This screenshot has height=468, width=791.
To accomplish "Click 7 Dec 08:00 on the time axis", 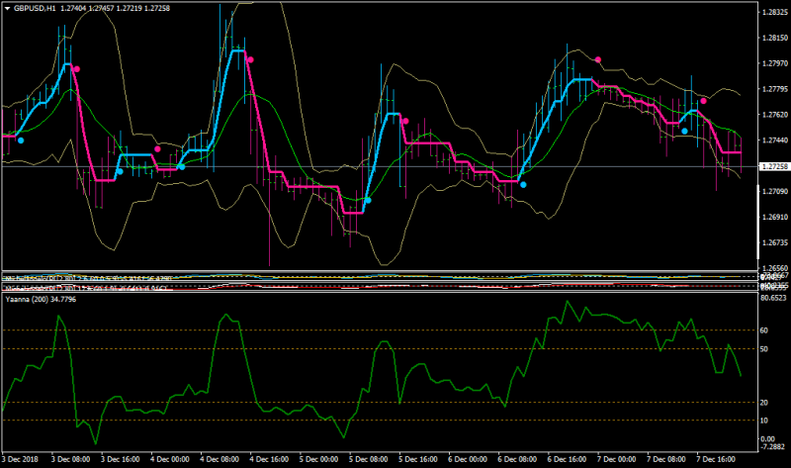I will tap(666, 459).
